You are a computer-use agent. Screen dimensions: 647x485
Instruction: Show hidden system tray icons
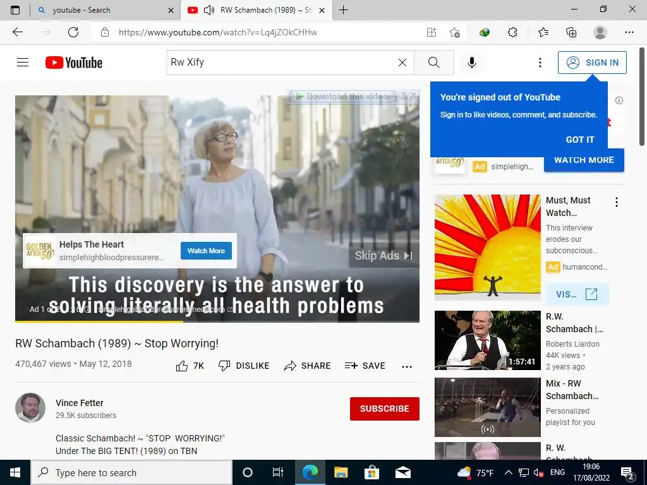pos(509,472)
